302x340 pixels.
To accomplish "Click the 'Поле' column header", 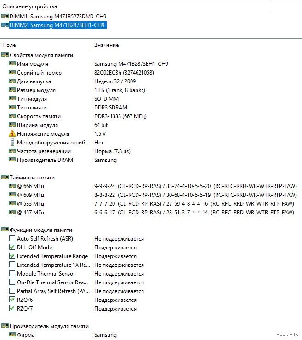I will tap(9, 45).
